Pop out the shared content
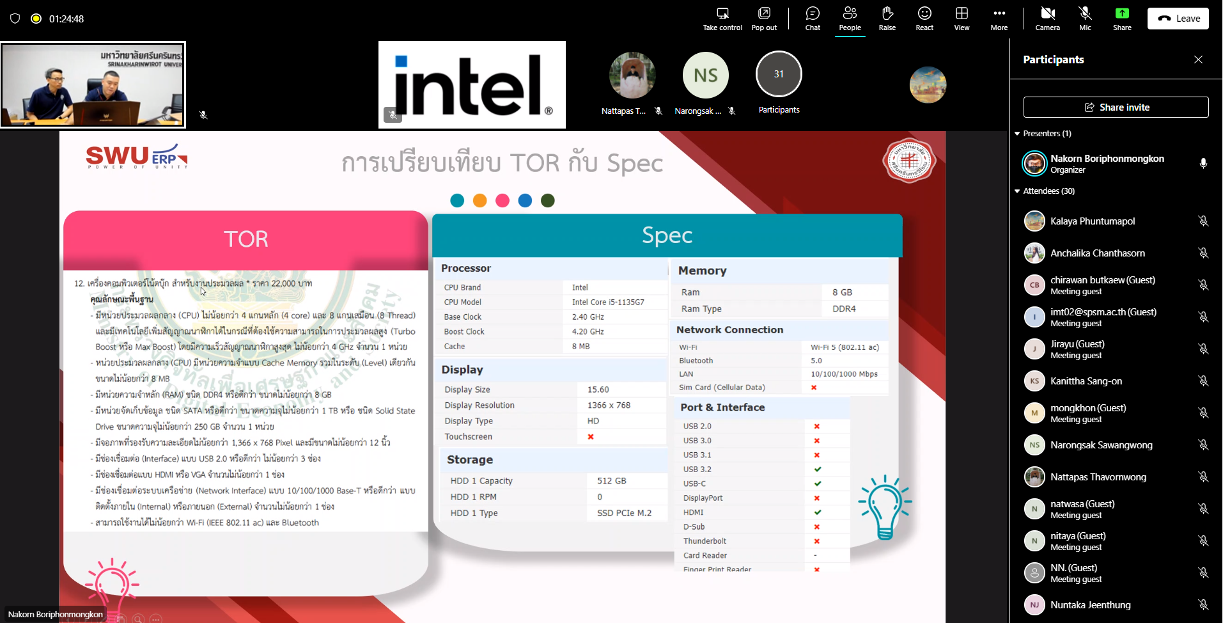This screenshot has height=623, width=1223. [x=764, y=14]
